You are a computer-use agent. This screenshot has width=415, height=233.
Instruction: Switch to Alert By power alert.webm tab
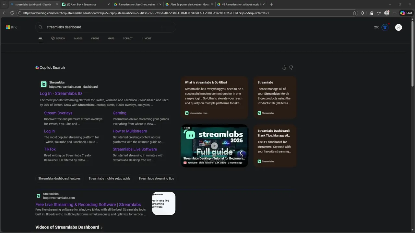[189, 4]
